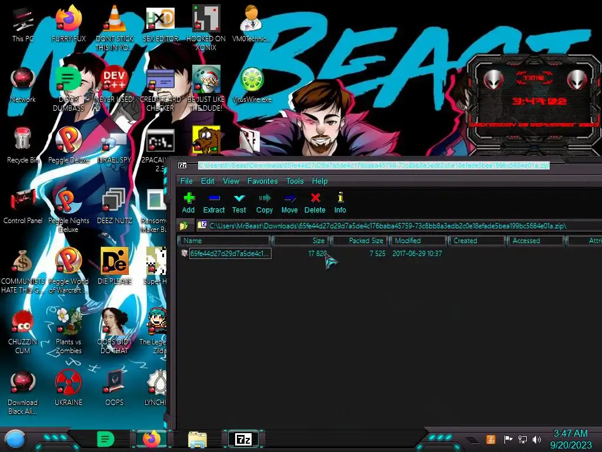Select the OOPS DID I DO THAT icon
This screenshot has width=602, height=452.
[x=115, y=332]
